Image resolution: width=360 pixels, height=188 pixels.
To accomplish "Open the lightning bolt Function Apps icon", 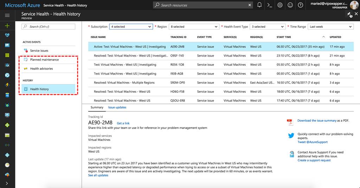I will click(7, 85).
